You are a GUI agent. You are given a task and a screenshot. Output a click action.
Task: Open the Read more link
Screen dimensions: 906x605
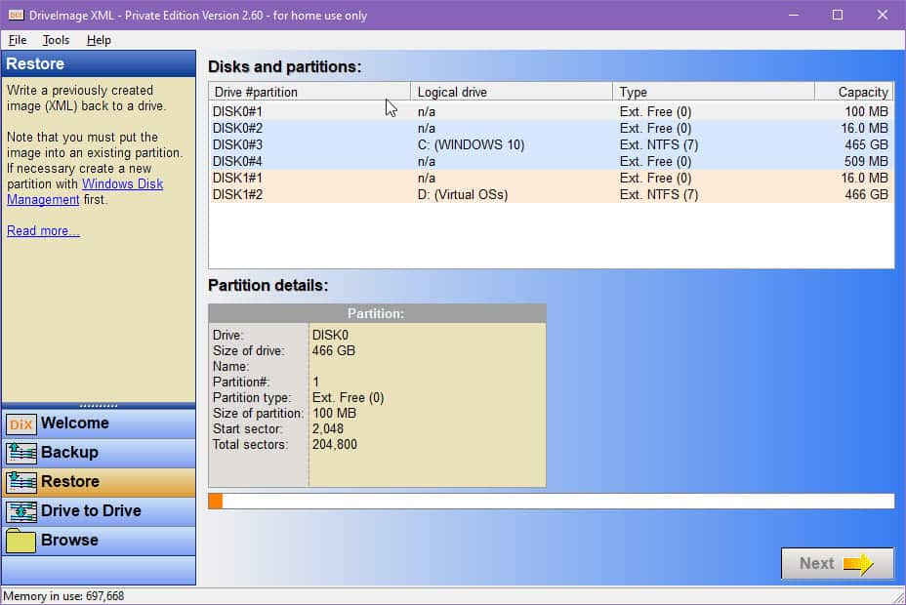click(43, 231)
